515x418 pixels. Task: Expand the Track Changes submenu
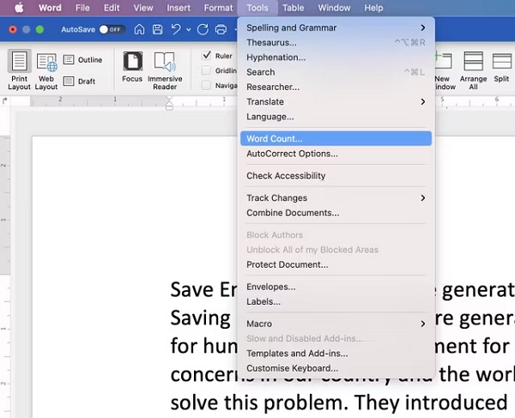coord(336,198)
